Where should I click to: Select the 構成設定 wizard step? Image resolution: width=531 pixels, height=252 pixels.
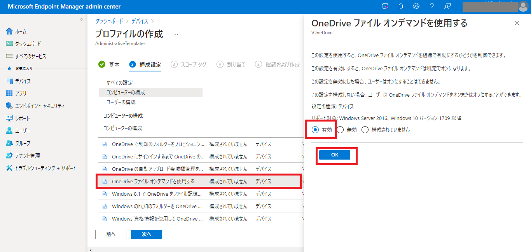145,65
